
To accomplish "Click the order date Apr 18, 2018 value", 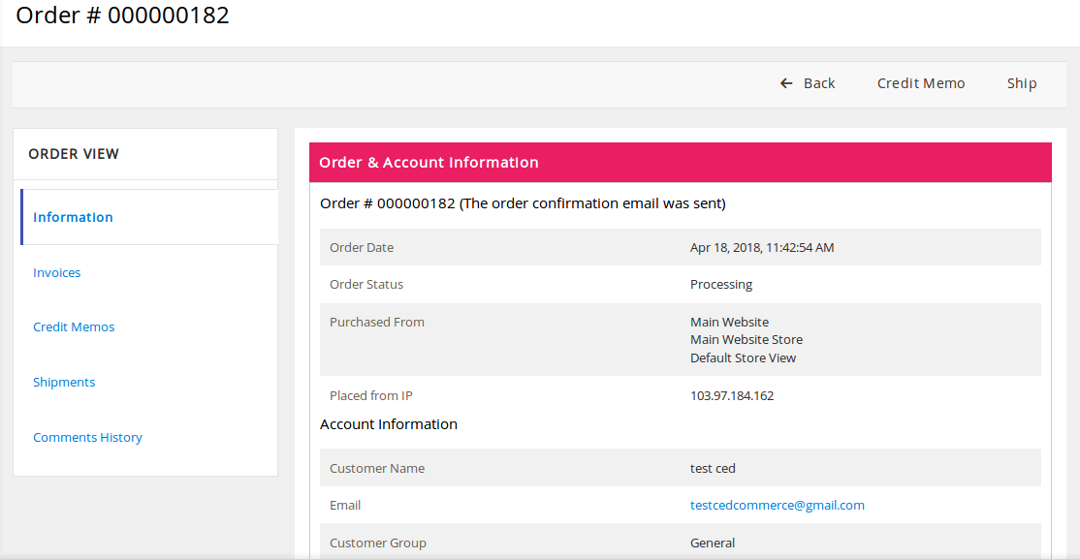I will (x=761, y=247).
